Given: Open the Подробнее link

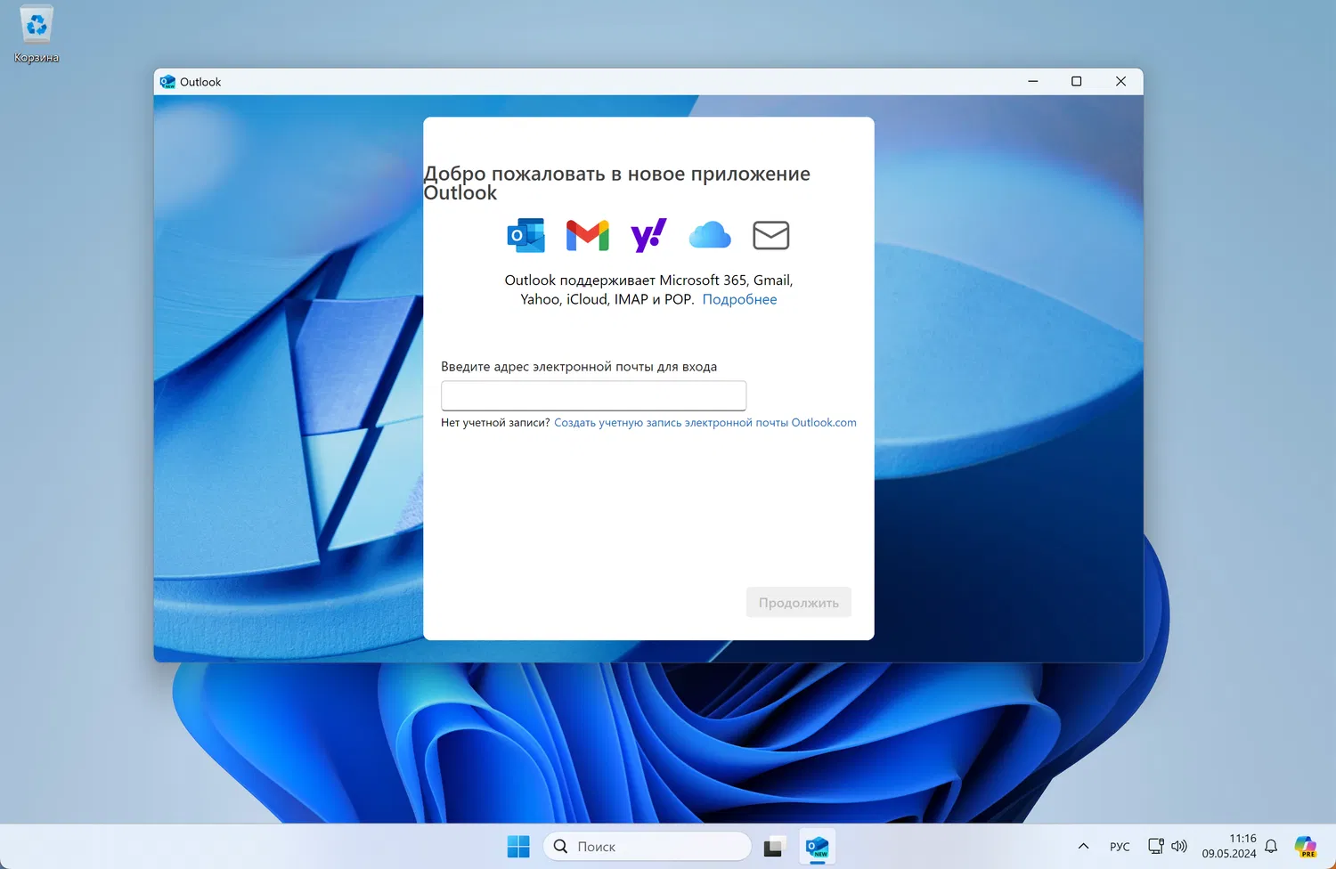Looking at the screenshot, I should coord(740,299).
